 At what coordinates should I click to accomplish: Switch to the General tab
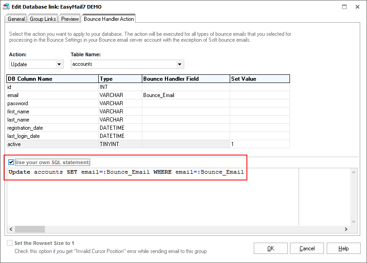[x=16, y=19]
